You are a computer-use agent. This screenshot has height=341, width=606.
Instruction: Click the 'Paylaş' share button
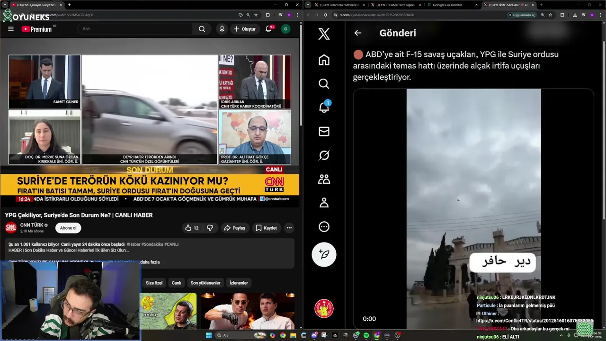[x=234, y=228]
